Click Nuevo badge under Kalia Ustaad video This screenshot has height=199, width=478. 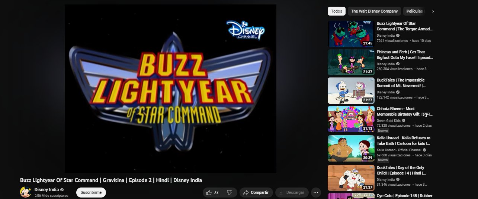click(383, 160)
